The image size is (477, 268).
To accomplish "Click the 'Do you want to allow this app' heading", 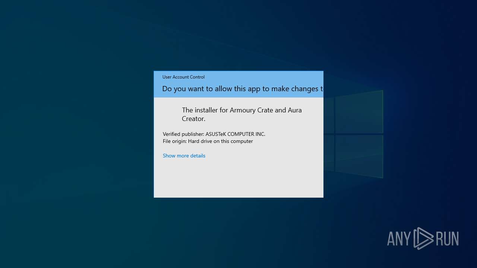I will (x=243, y=89).
